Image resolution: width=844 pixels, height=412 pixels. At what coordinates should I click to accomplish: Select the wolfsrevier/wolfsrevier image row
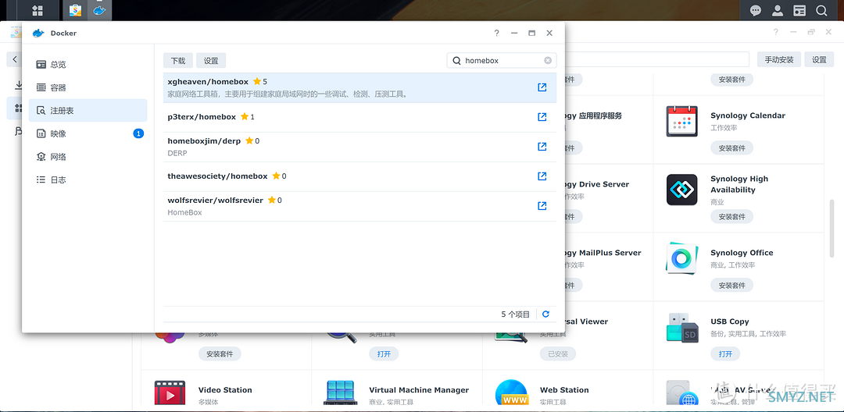(x=360, y=206)
